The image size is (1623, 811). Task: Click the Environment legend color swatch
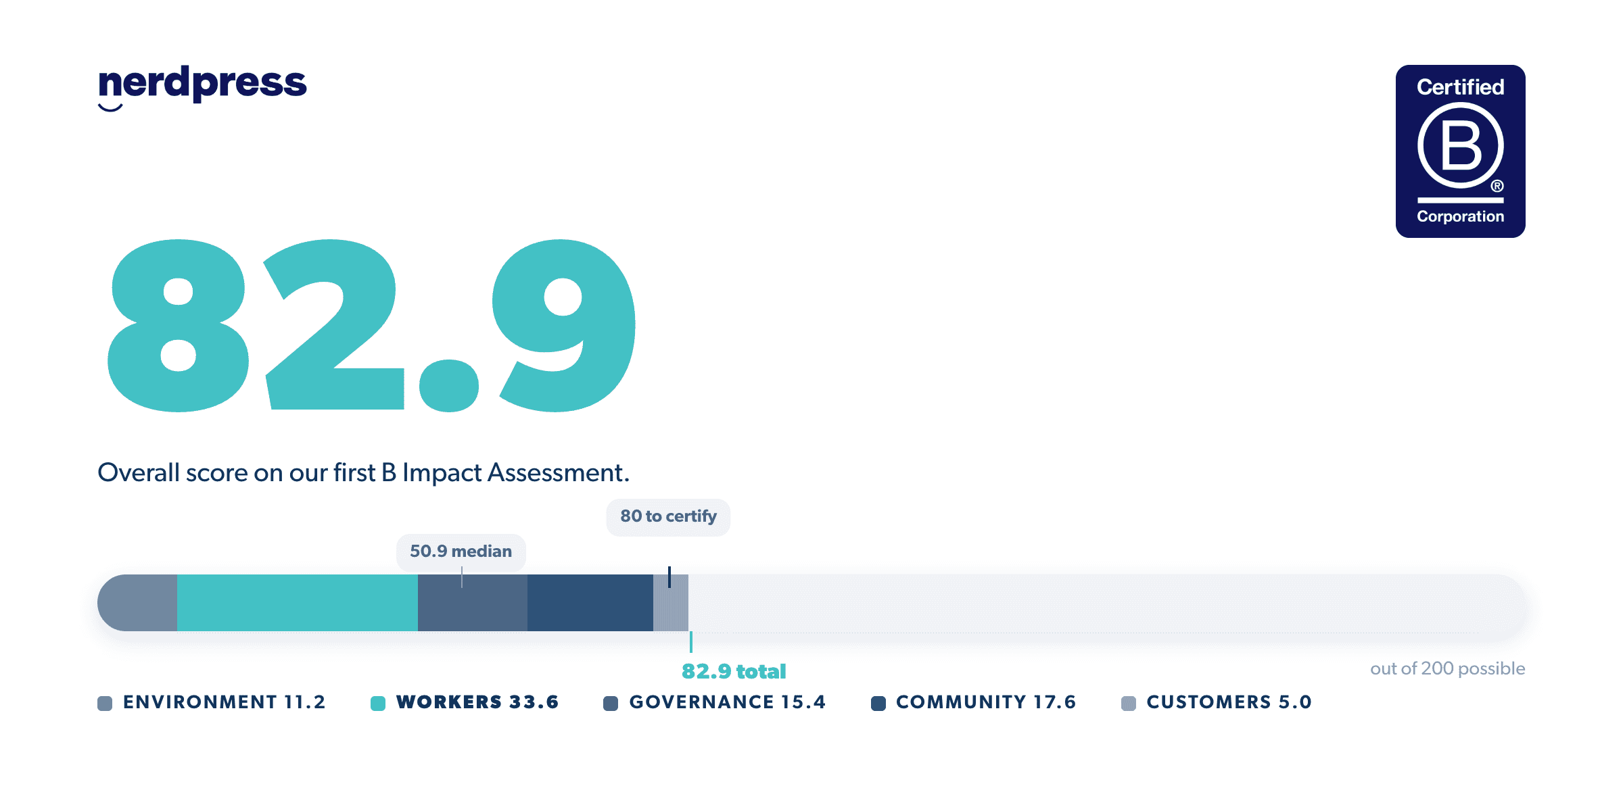(x=105, y=703)
